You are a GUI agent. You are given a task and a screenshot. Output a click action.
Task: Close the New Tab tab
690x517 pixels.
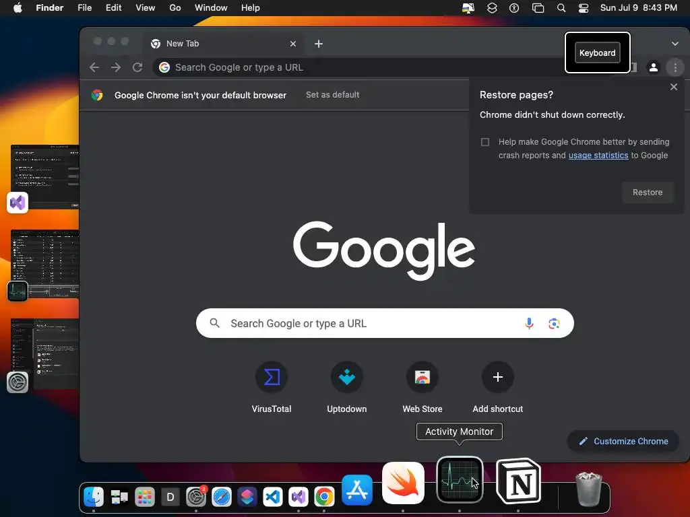[293, 44]
